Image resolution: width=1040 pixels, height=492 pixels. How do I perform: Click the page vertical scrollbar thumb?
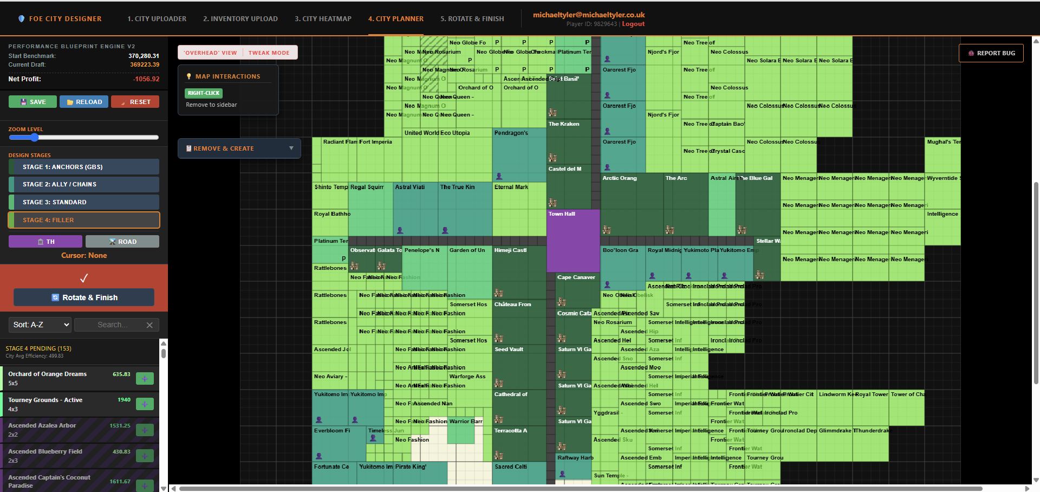click(x=1036, y=282)
